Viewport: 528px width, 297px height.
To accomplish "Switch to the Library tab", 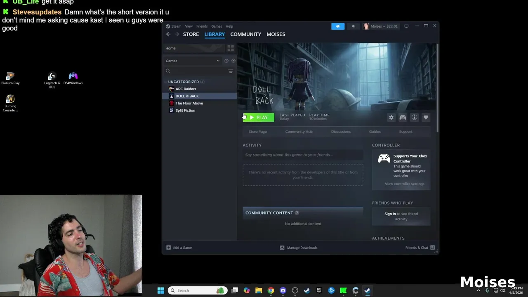I will click(x=214, y=34).
